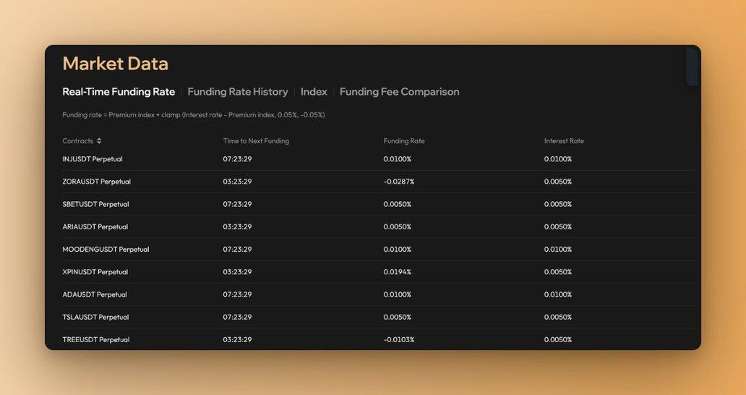Click the Time to Next Funding header
The image size is (746, 395).
point(256,141)
